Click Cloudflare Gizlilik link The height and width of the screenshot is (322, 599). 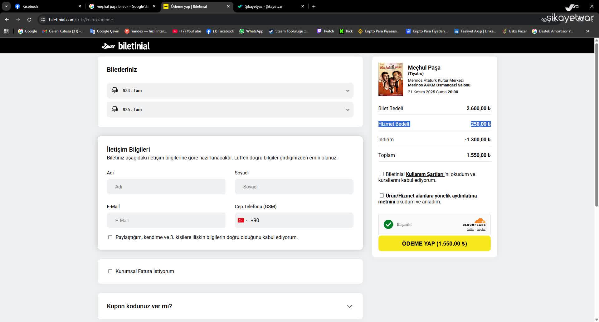[x=470, y=229]
